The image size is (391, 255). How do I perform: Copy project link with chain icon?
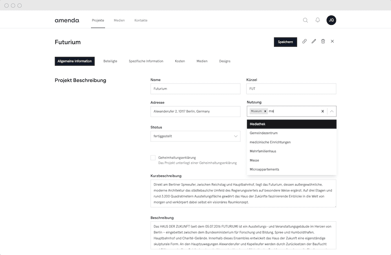(304, 42)
